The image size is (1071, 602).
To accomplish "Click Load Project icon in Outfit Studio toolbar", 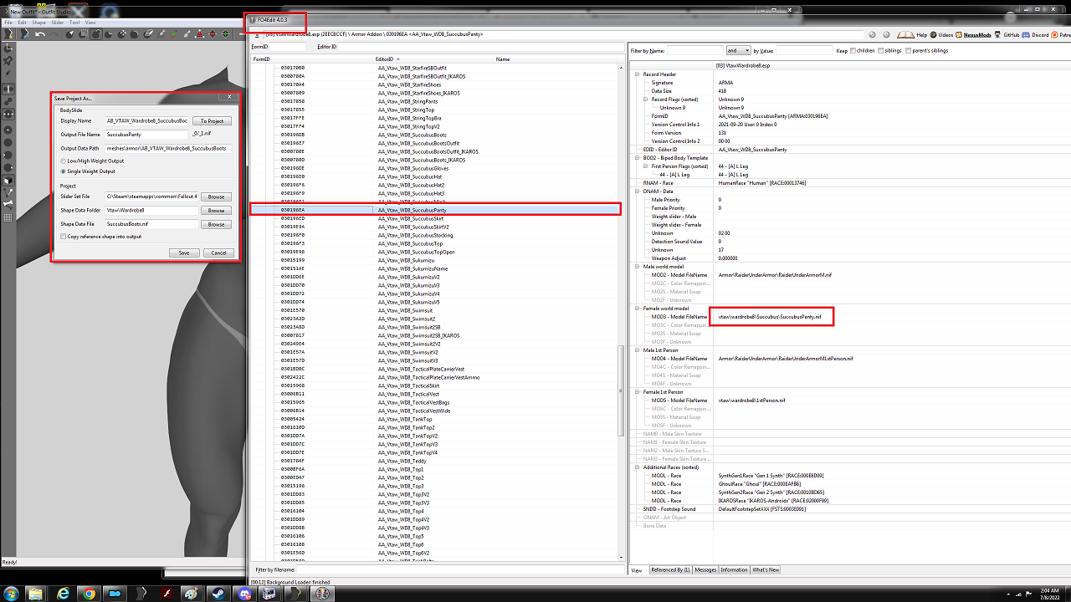I will 24,34.
